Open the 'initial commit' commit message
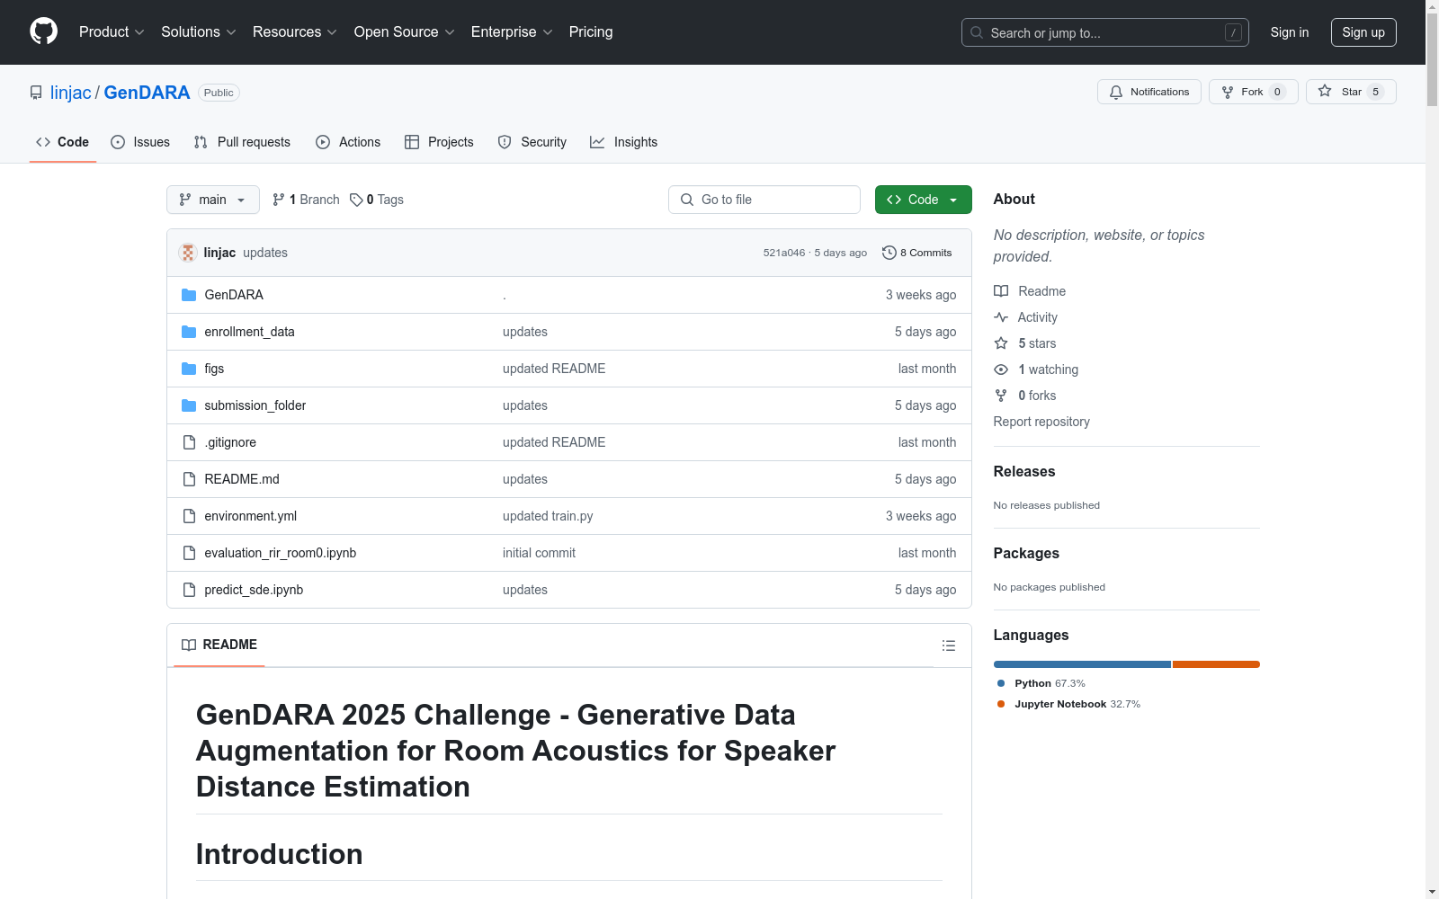Viewport: 1439px width, 899px height. [x=539, y=553]
